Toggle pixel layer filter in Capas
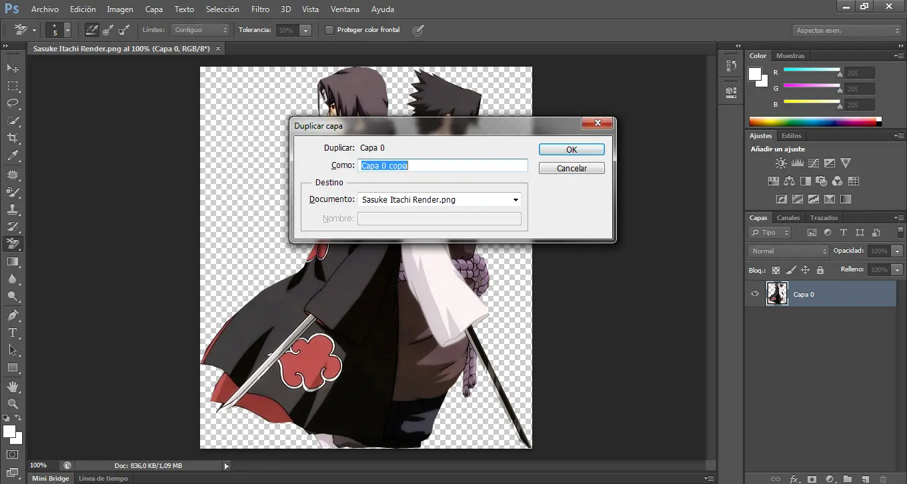The width and height of the screenshot is (907, 484). point(812,233)
